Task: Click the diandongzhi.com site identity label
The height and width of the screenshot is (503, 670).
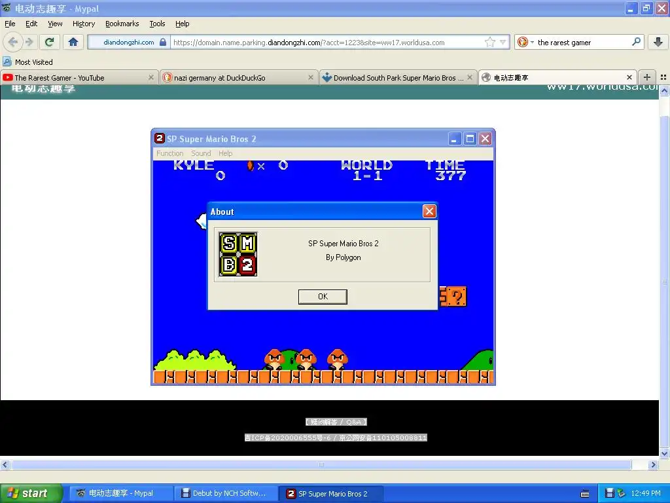Action: pos(129,42)
